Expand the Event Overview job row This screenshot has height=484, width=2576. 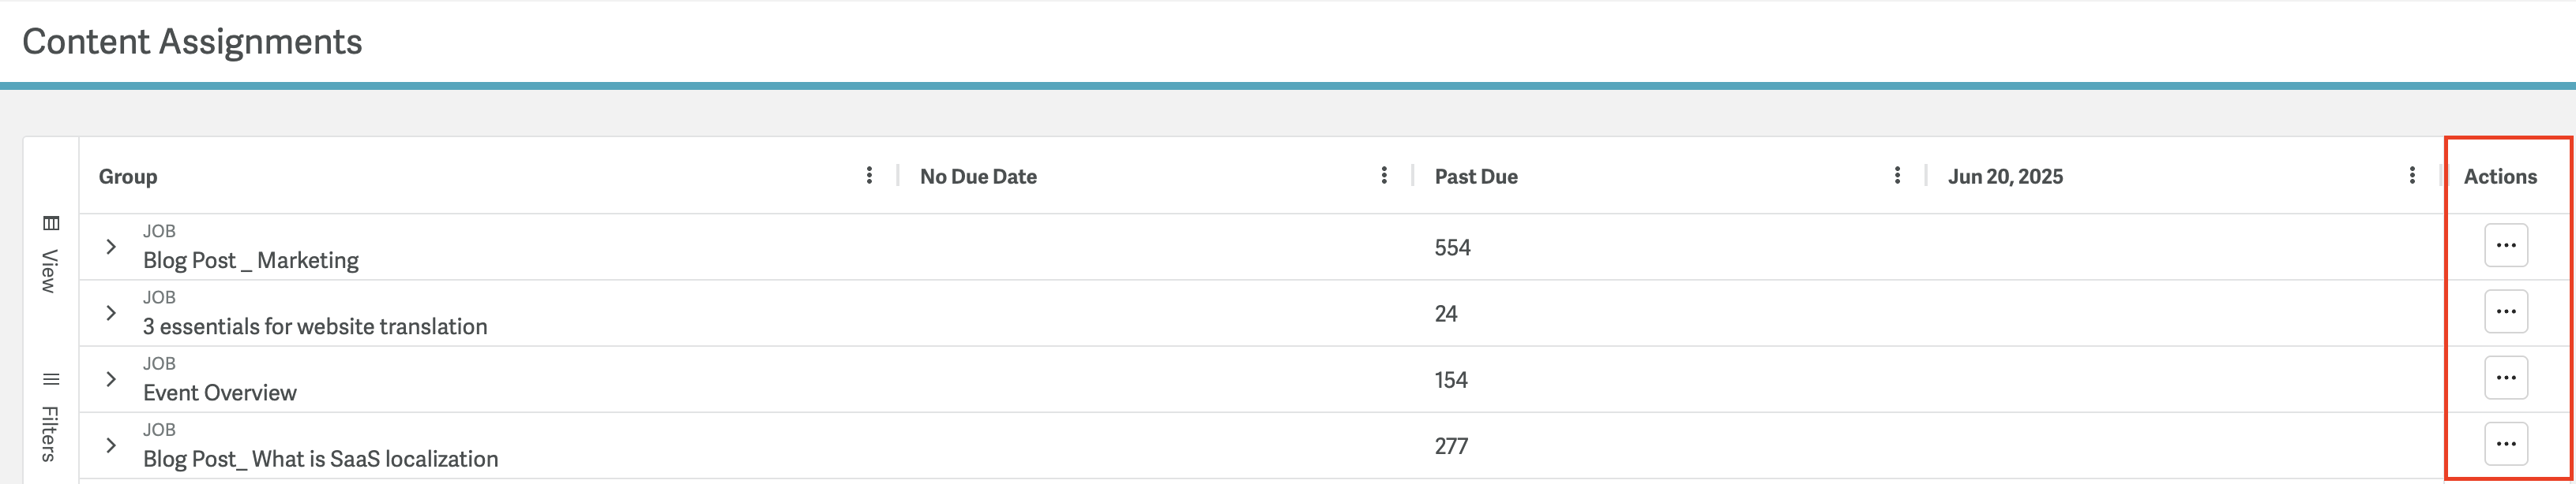[x=111, y=379]
